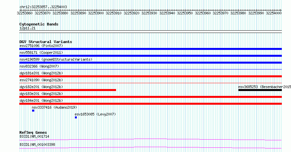Select dgv182e201 (Wong2012b) variant label
291x152 pixels.
pos(41,87)
